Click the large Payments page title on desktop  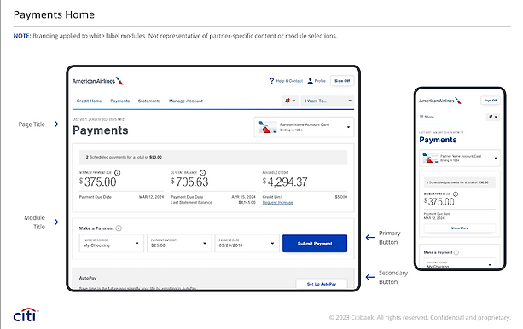click(x=101, y=130)
